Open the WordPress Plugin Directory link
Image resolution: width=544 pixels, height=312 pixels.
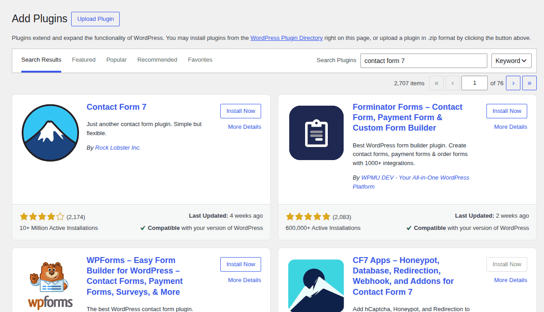pyautogui.click(x=287, y=38)
